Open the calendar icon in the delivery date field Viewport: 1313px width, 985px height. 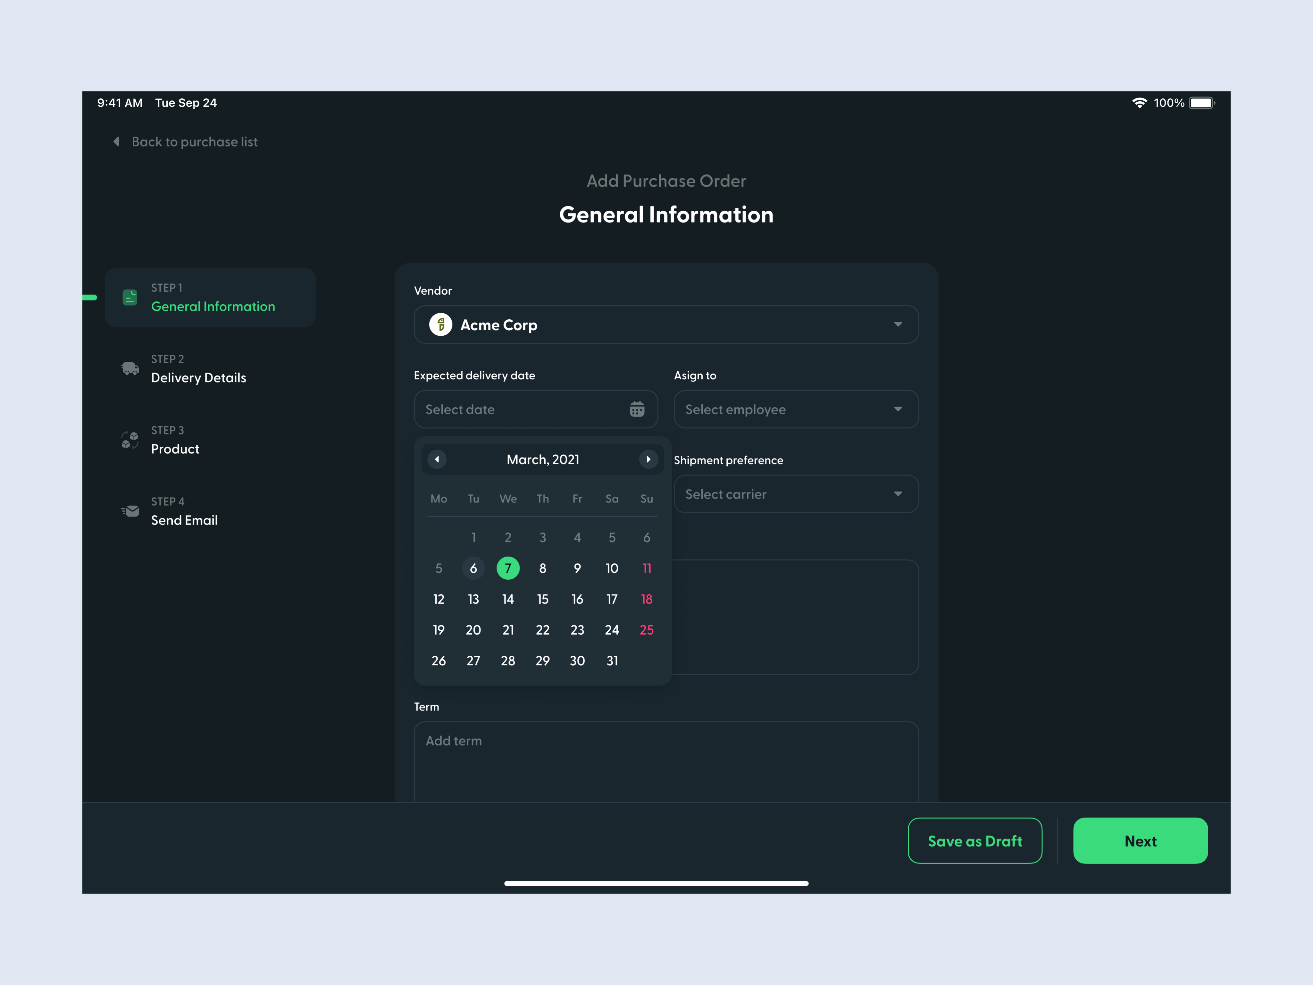pyautogui.click(x=636, y=409)
